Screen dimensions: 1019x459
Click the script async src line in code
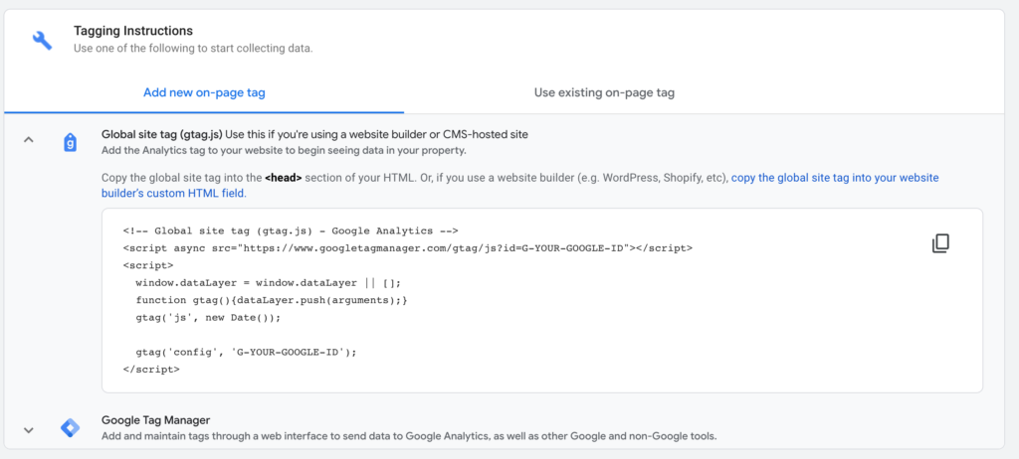[x=407, y=248]
